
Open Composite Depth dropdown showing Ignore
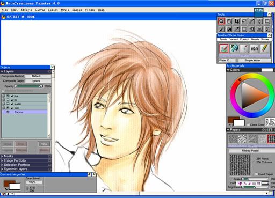(38, 81)
